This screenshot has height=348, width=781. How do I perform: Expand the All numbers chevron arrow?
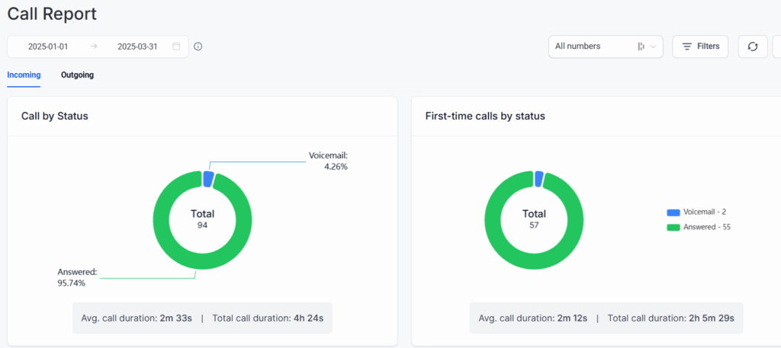tap(653, 46)
